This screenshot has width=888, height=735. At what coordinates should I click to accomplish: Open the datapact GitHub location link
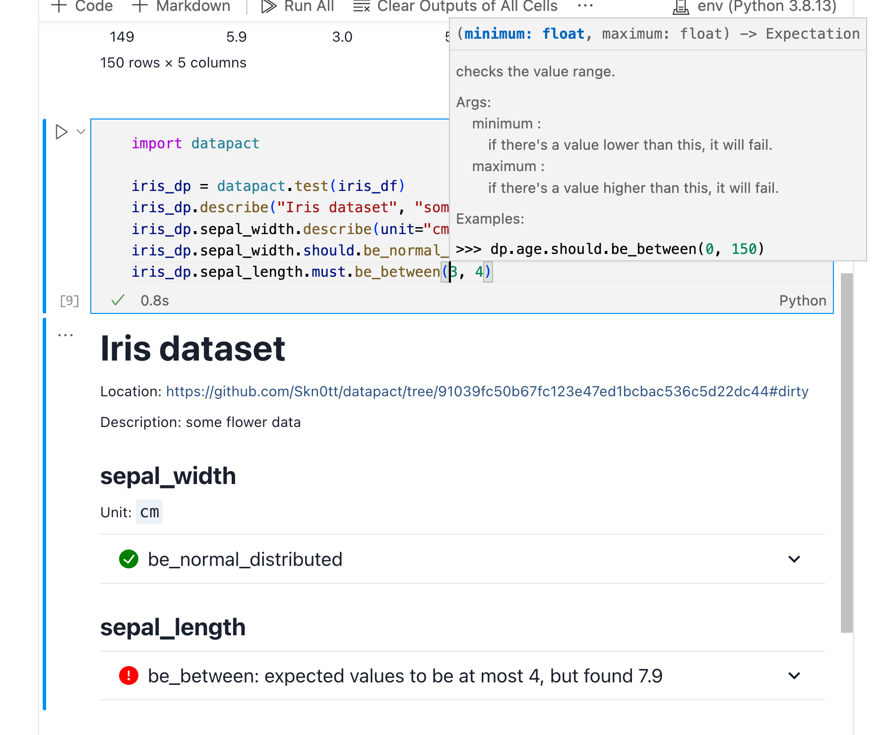487,392
